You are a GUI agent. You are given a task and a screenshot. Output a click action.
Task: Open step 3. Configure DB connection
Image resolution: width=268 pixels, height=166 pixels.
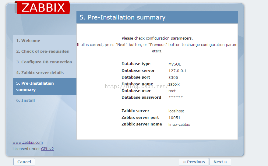click(44, 62)
